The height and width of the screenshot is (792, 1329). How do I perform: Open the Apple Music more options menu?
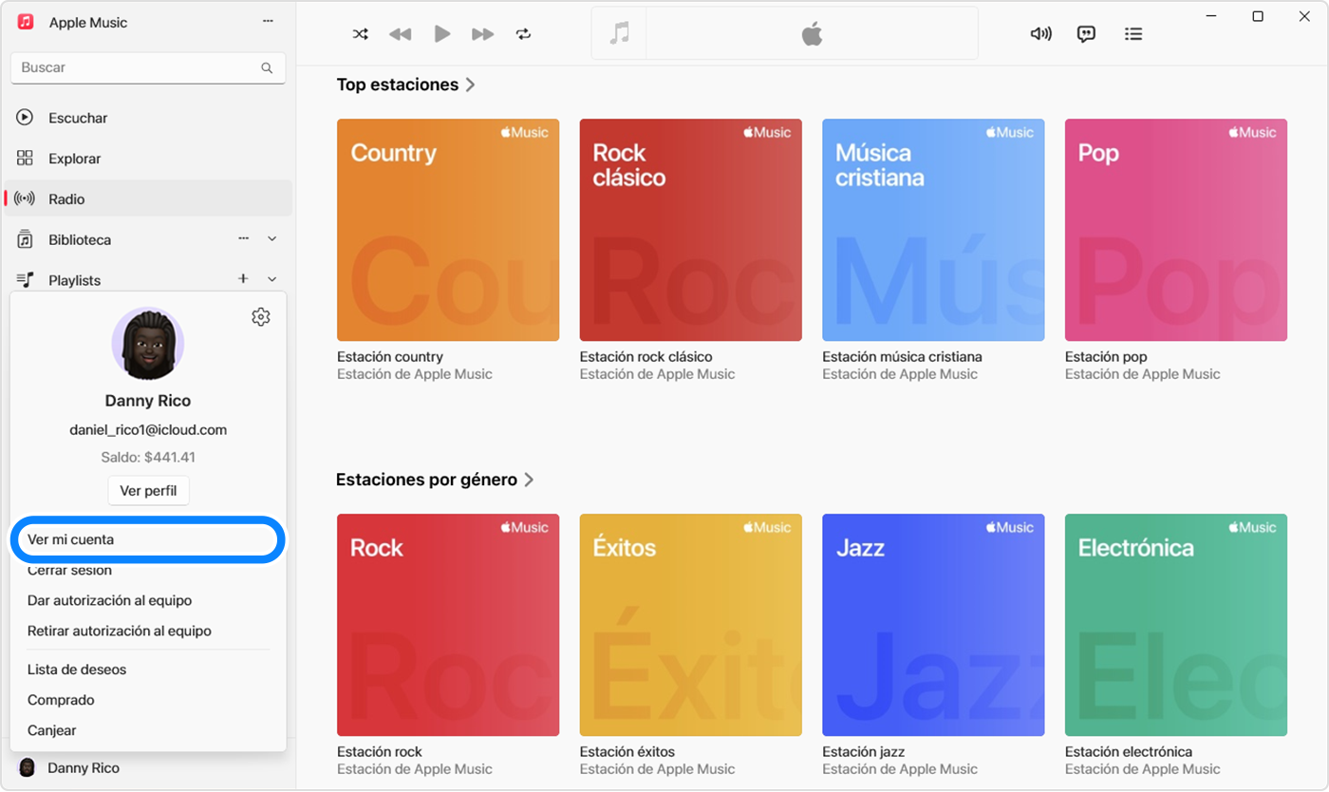tap(269, 22)
